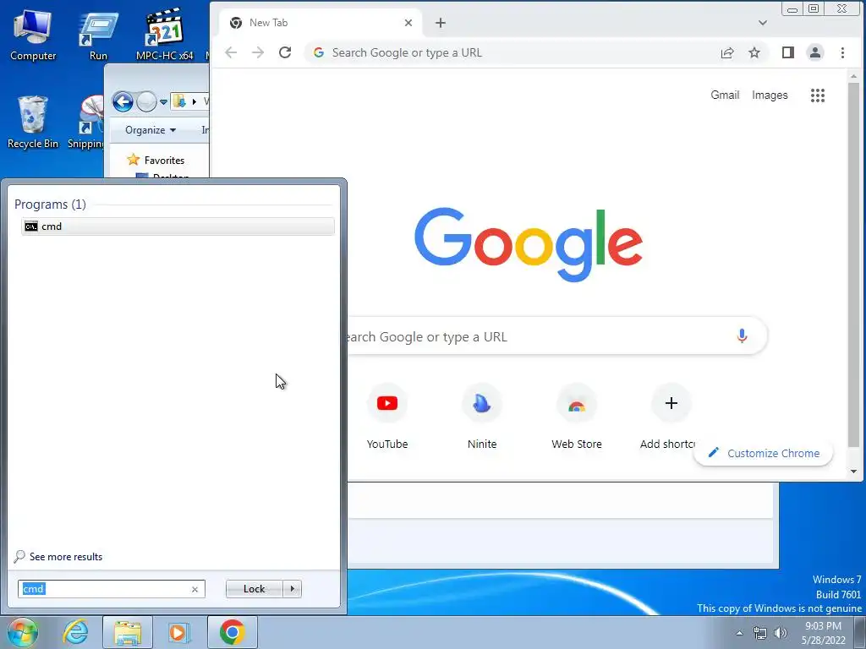Open Google apps grid icon

[x=818, y=95]
